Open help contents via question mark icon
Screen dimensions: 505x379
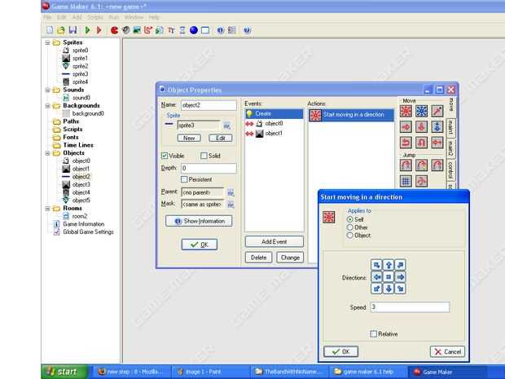point(247,30)
